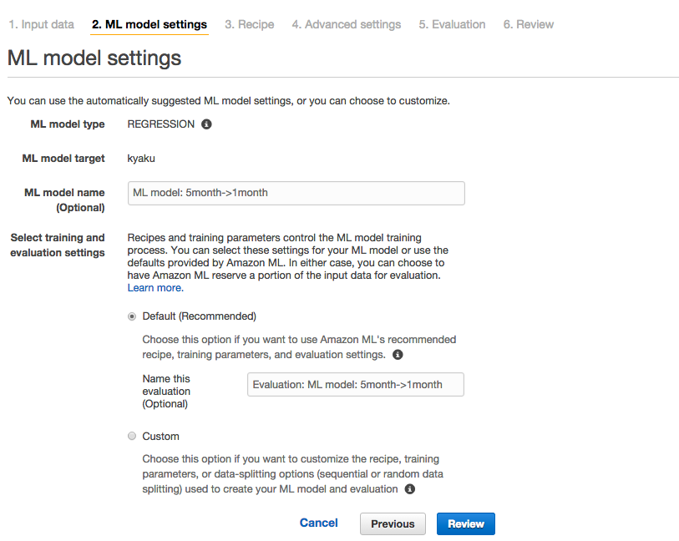Open the 4. Advanced settings step
The width and height of the screenshot is (679, 541).
(347, 24)
